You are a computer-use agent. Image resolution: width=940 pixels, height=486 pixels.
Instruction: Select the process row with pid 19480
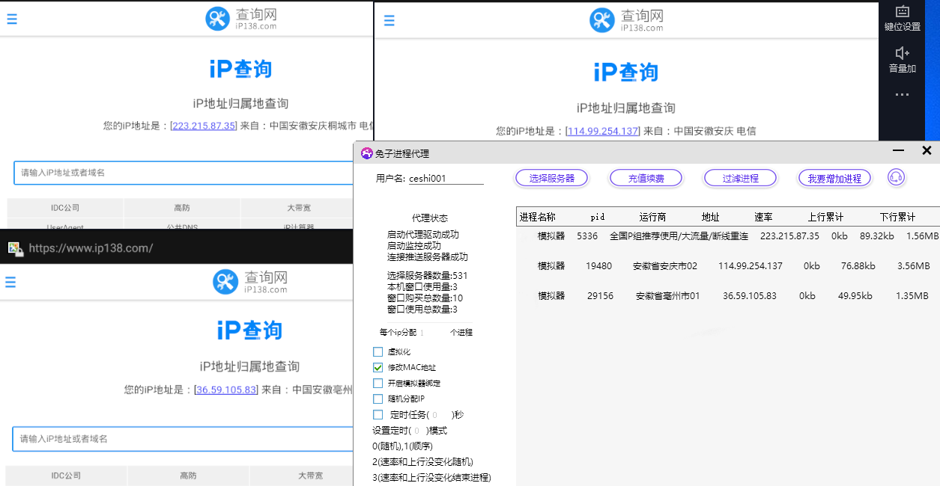pyautogui.click(x=728, y=266)
